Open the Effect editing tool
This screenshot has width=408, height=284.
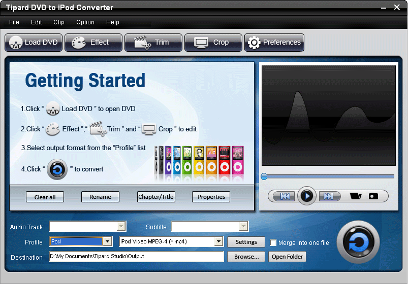click(93, 43)
